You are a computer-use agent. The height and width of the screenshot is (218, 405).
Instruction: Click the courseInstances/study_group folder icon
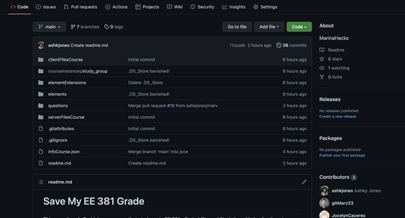point(41,71)
